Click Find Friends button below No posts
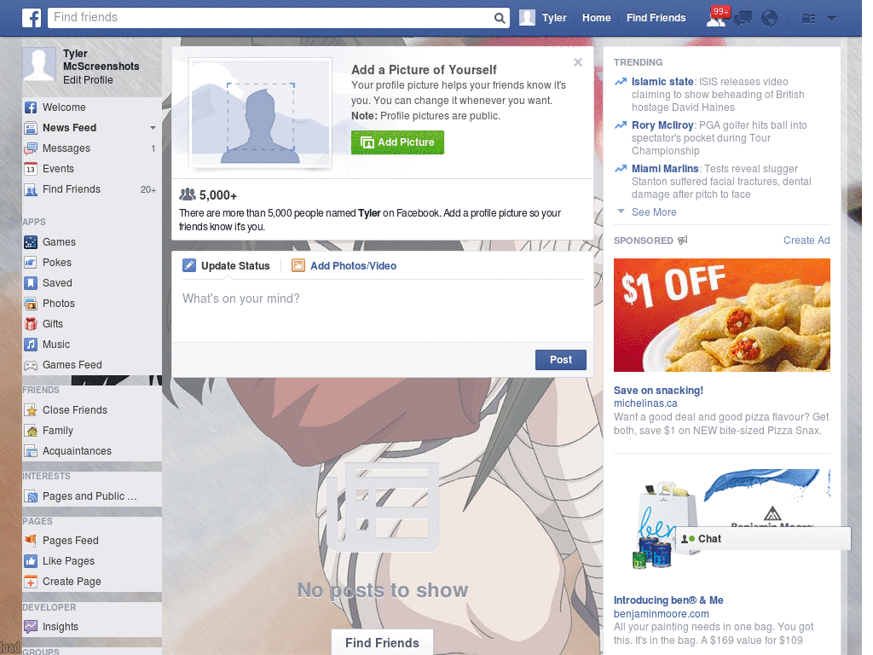Image resolution: width=873 pixels, height=655 pixels. point(382,643)
